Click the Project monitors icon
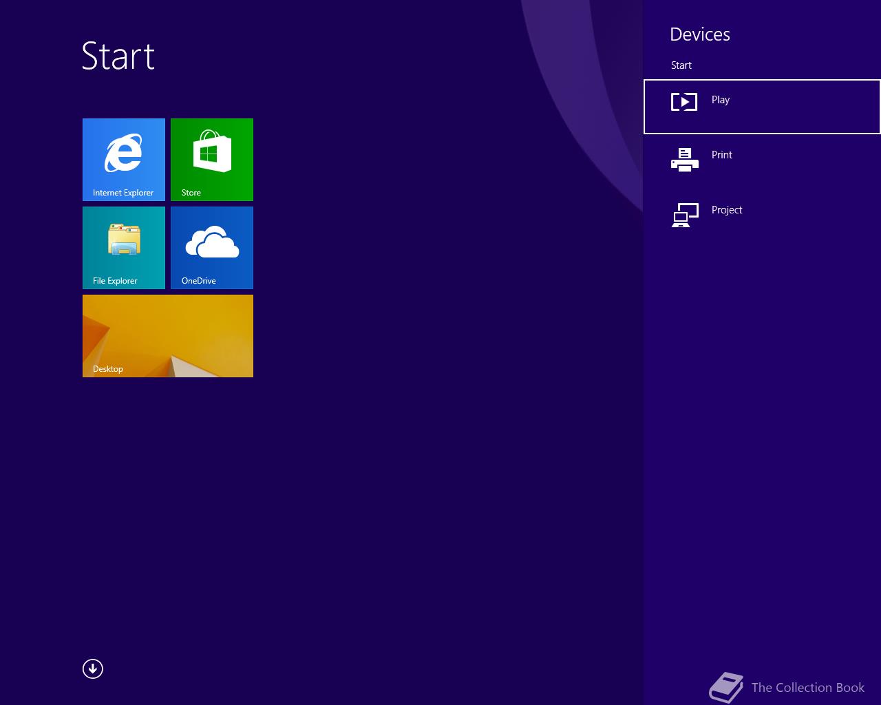Screen dimensions: 881x705 point(685,215)
